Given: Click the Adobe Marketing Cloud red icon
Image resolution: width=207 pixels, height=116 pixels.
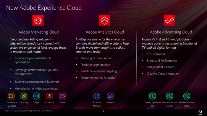Looking at the screenshot, I should (x=38, y=20).
